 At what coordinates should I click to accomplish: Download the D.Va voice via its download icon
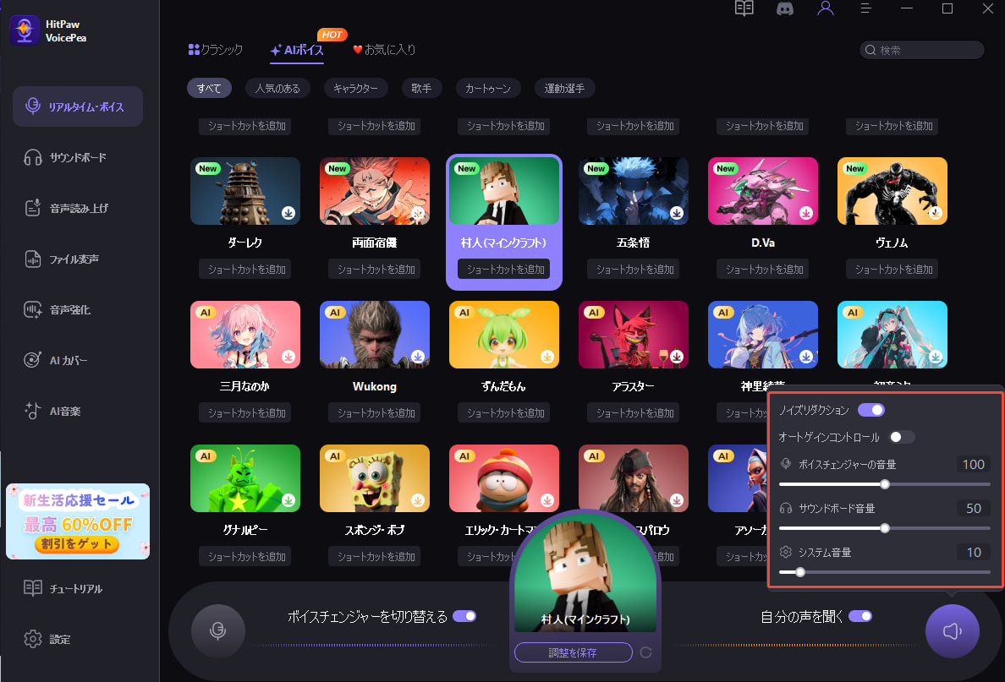806,213
